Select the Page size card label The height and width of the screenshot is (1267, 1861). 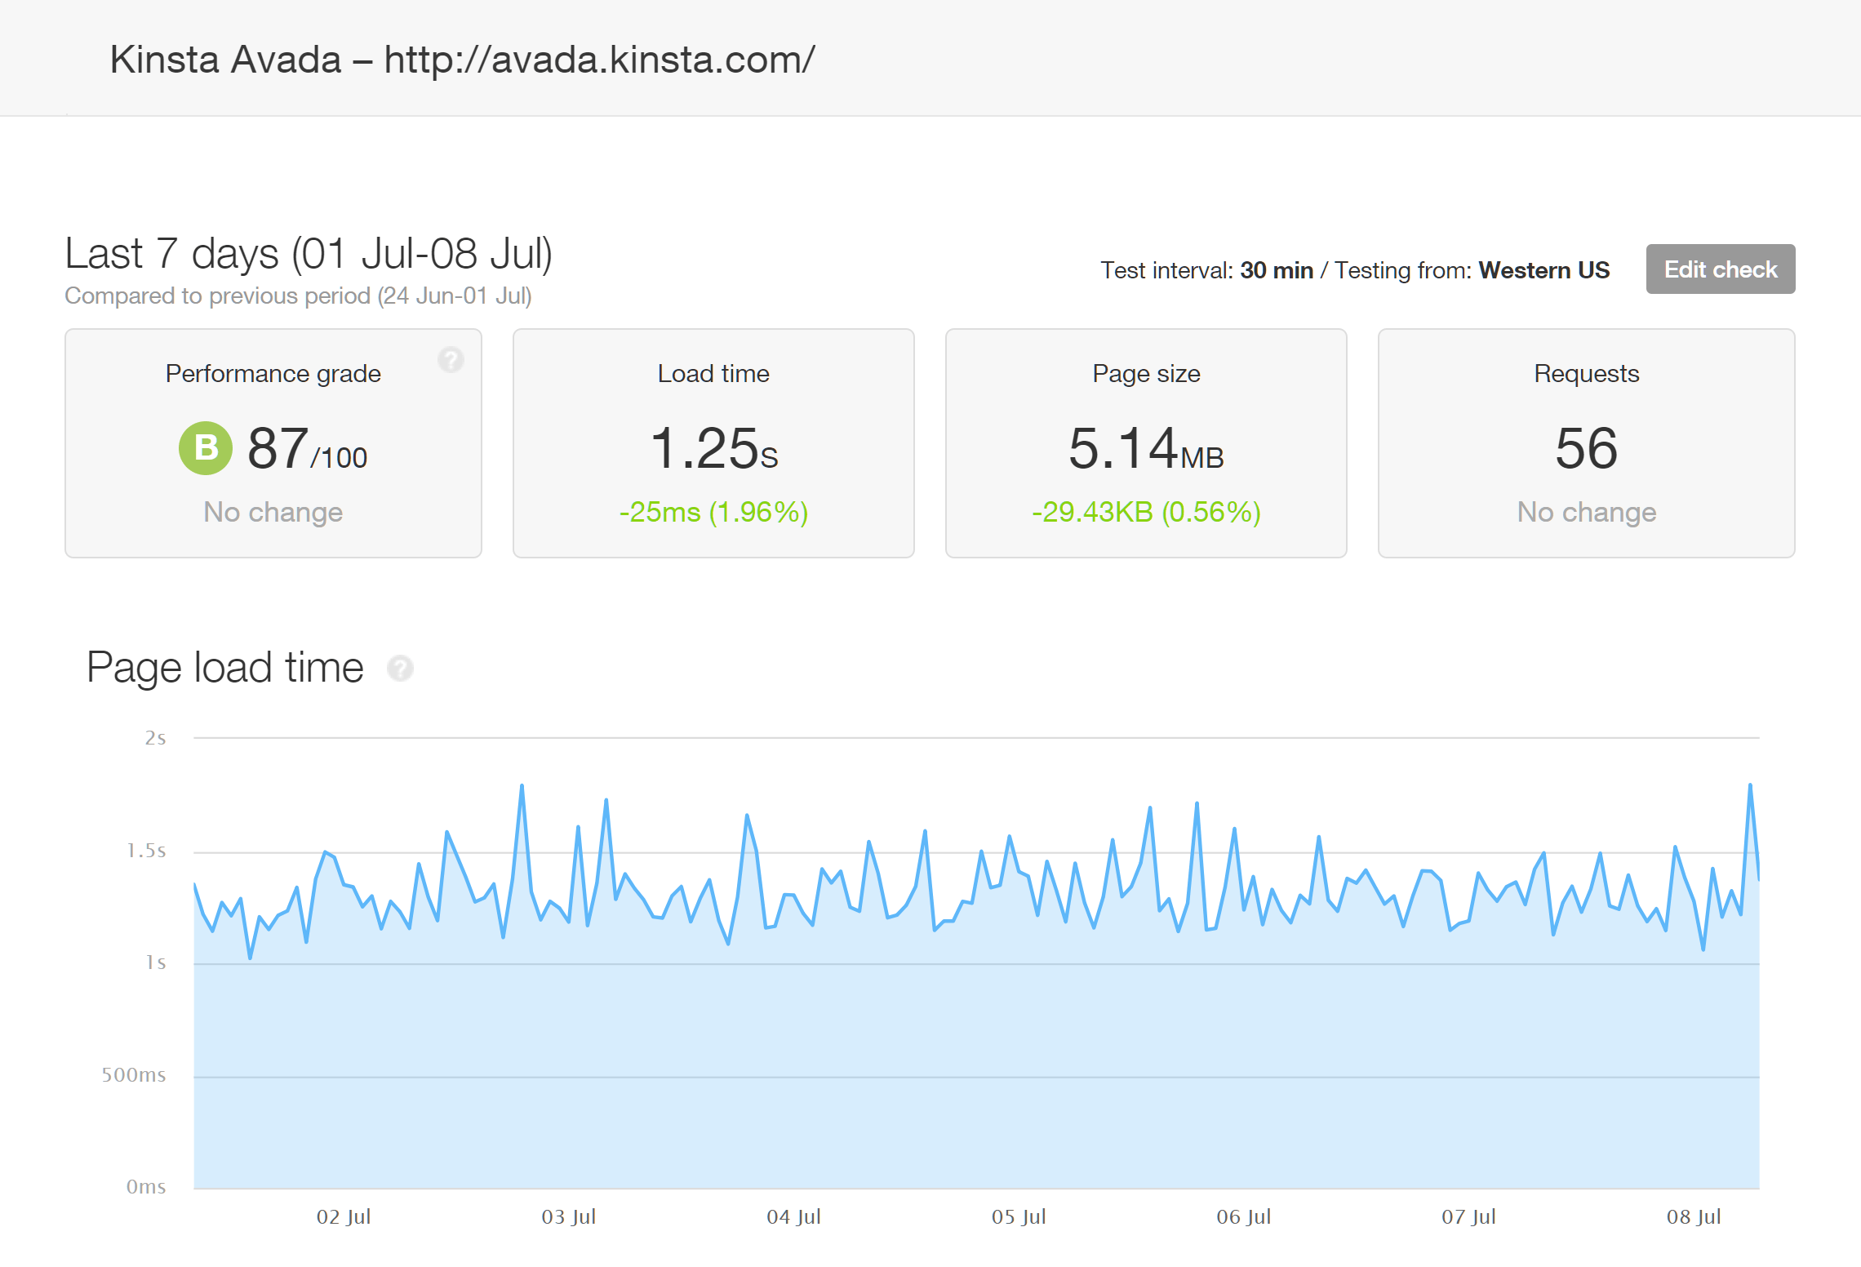(x=1146, y=374)
